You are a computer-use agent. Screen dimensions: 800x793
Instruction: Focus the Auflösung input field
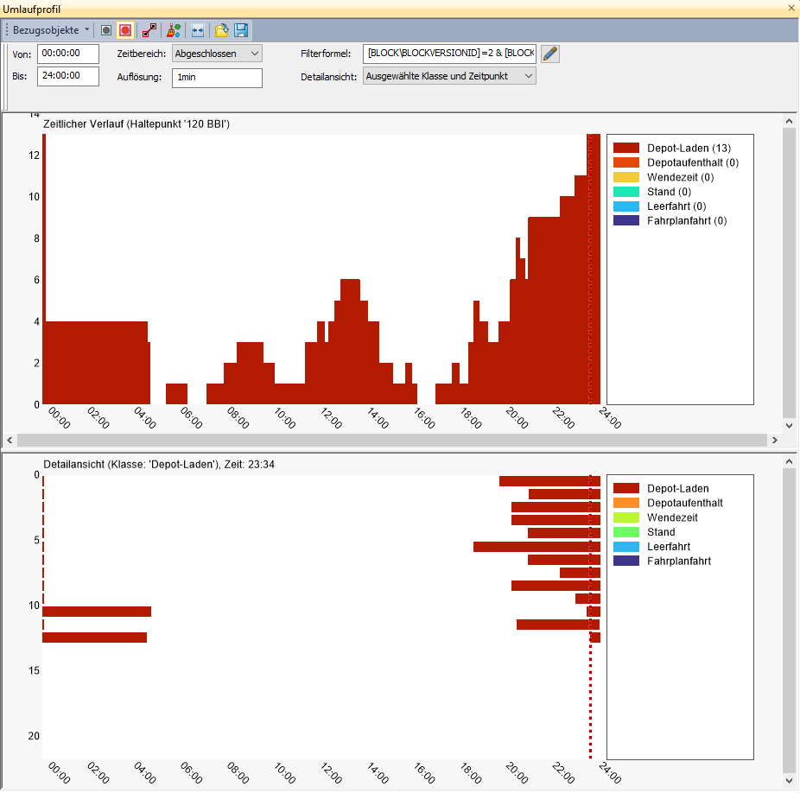click(x=216, y=78)
